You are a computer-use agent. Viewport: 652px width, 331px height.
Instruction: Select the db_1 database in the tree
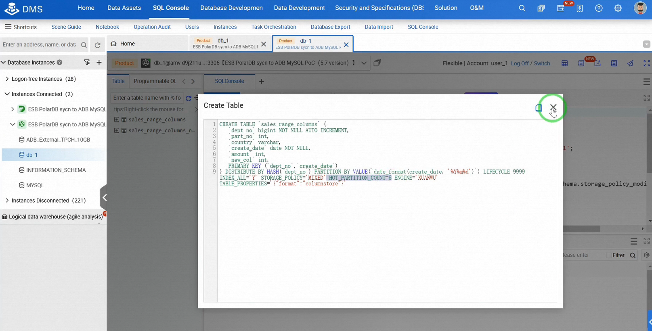pyautogui.click(x=53, y=155)
